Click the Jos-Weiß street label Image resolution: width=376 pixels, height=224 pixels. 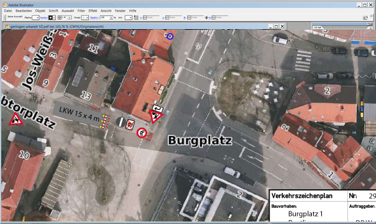point(39,60)
